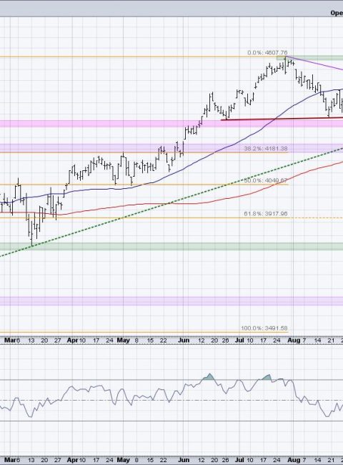Select the 38.2%: 4181.38 retracement label
The width and height of the screenshot is (343, 465).
click(x=266, y=149)
